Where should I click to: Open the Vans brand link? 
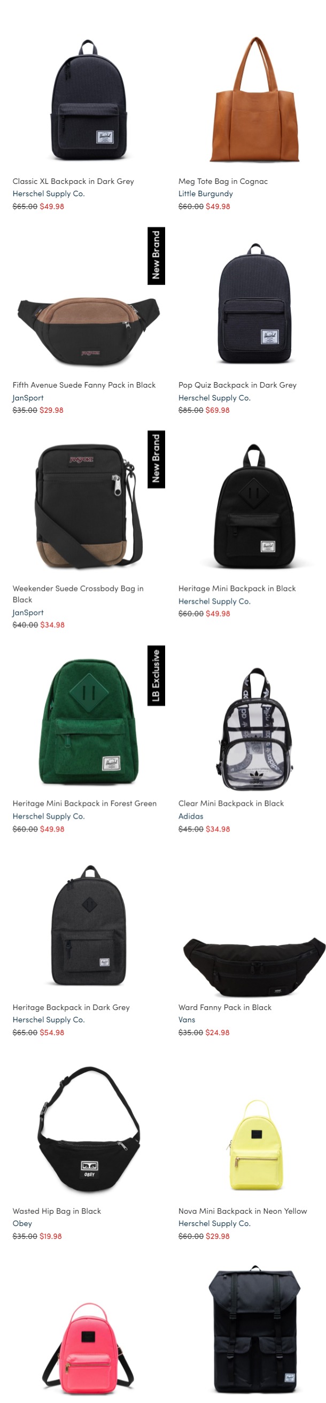(x=187, y=1020)
